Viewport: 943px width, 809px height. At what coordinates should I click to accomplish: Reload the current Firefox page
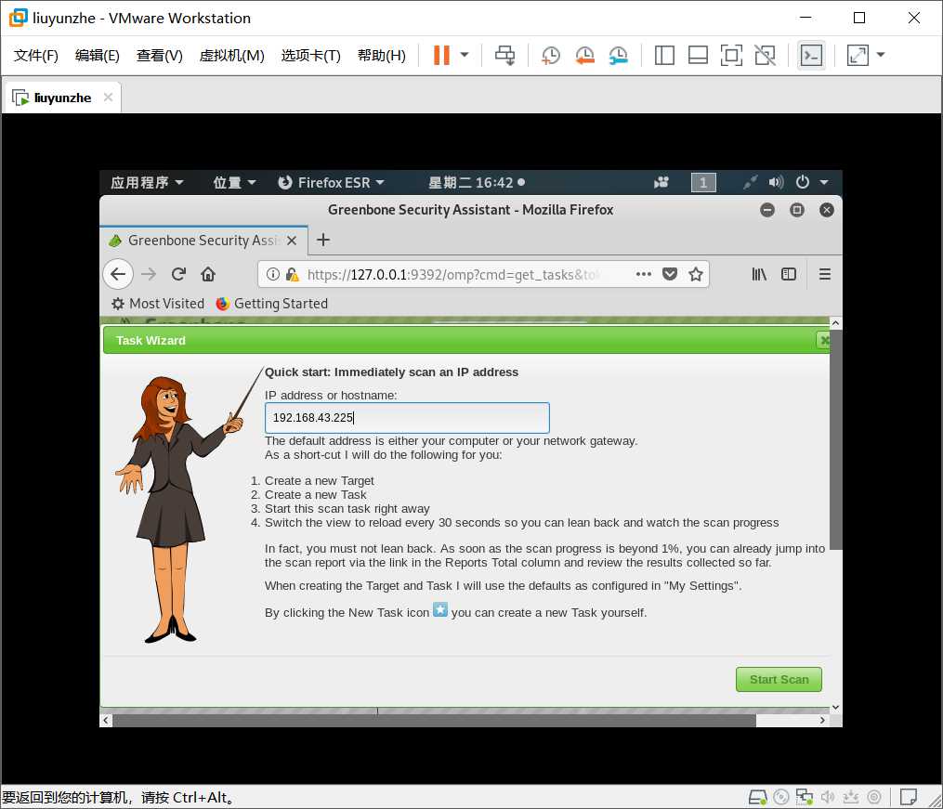[x=178, y=275]
